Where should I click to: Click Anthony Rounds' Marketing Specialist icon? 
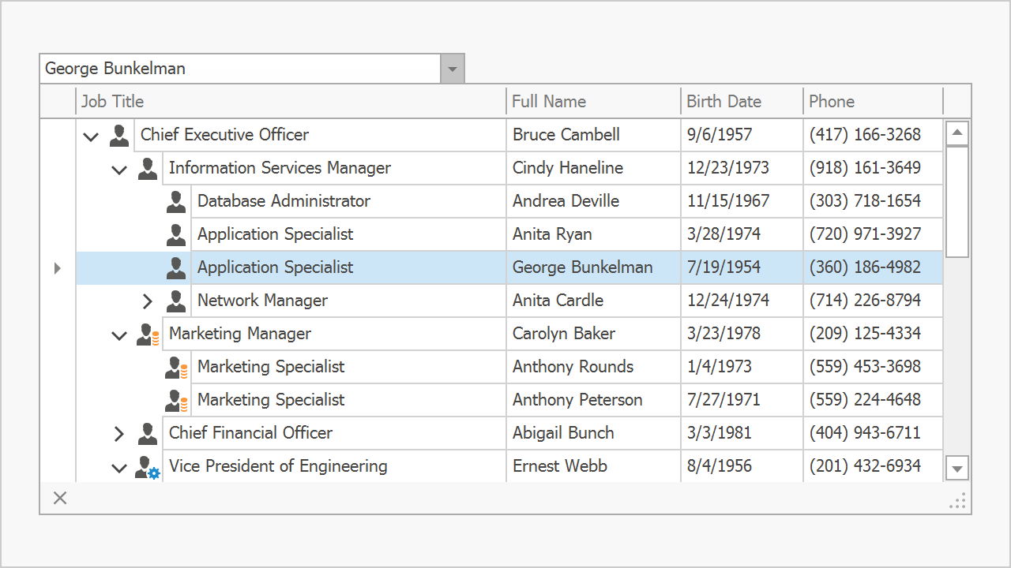175,367
